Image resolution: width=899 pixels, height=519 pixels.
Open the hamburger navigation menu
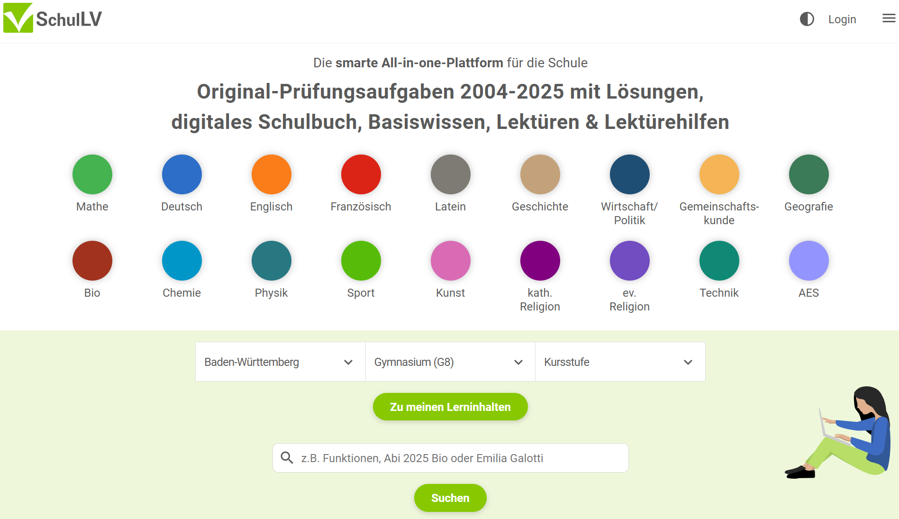pyautogui.click(x=888, y=18)
